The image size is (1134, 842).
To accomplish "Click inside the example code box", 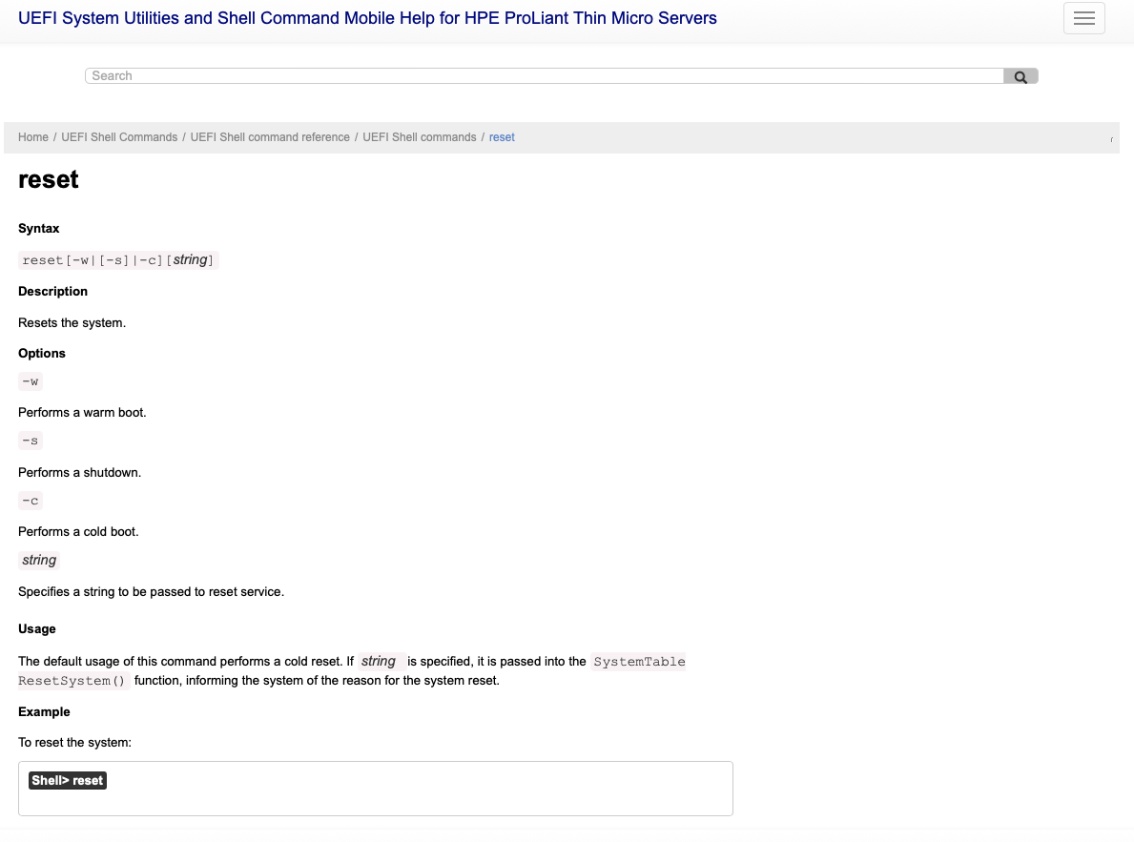I will point(376,789).
